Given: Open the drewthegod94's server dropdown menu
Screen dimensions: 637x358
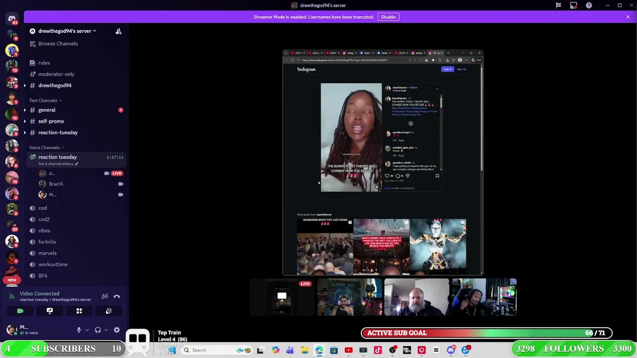Looking at the screenshot, I should click(67, 31).
